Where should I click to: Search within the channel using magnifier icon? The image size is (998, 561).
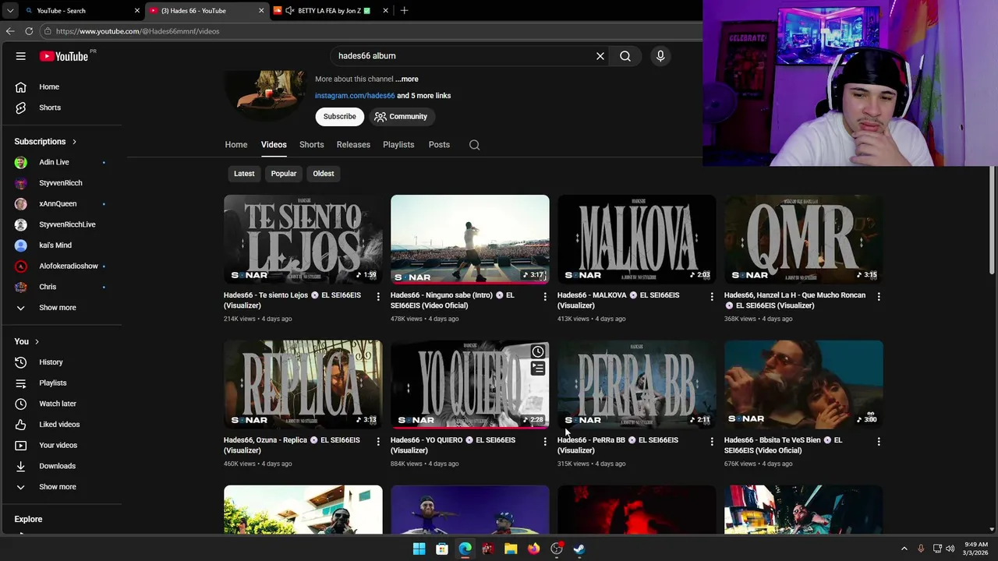click(474, 145)
